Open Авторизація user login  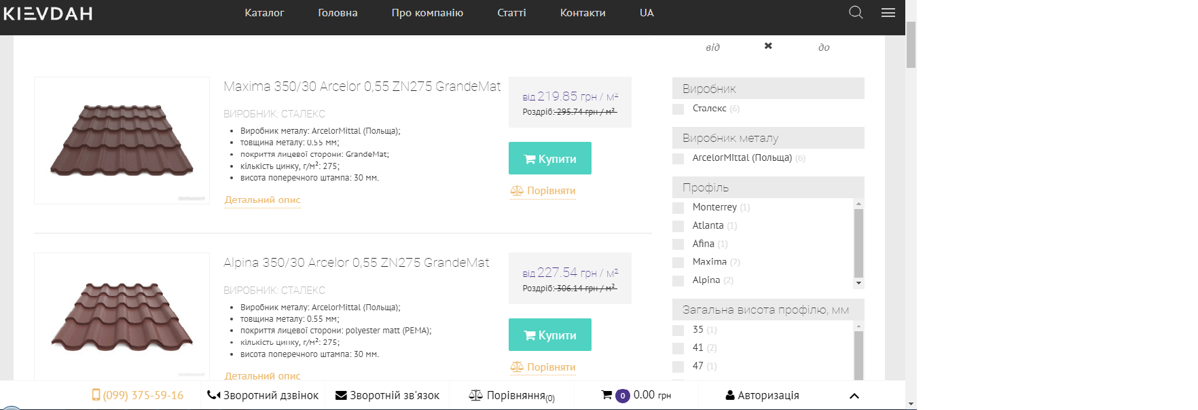point(762,395)
